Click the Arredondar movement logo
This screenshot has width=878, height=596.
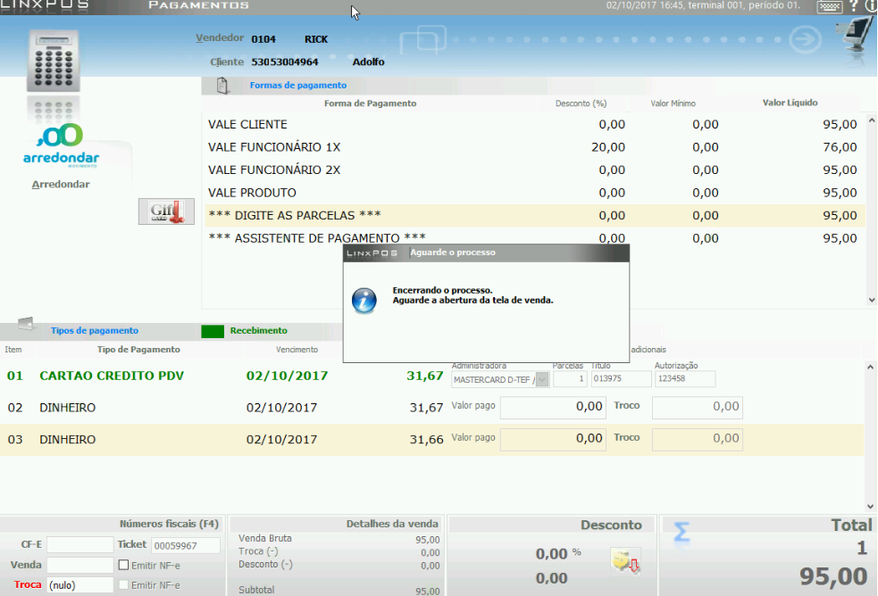pos(61,145)
